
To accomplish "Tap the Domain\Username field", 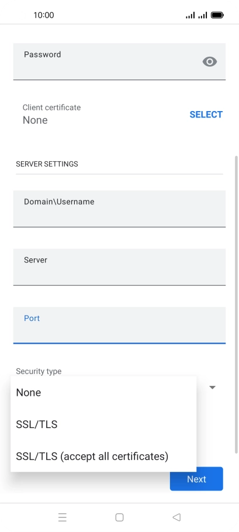I will [119, 209].
